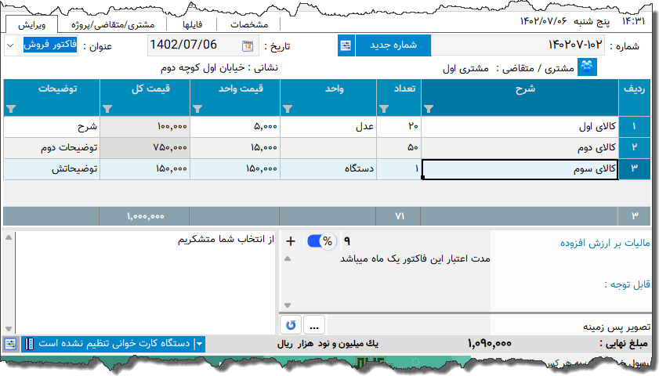Browse background image with the ... button

coord(314,325)
